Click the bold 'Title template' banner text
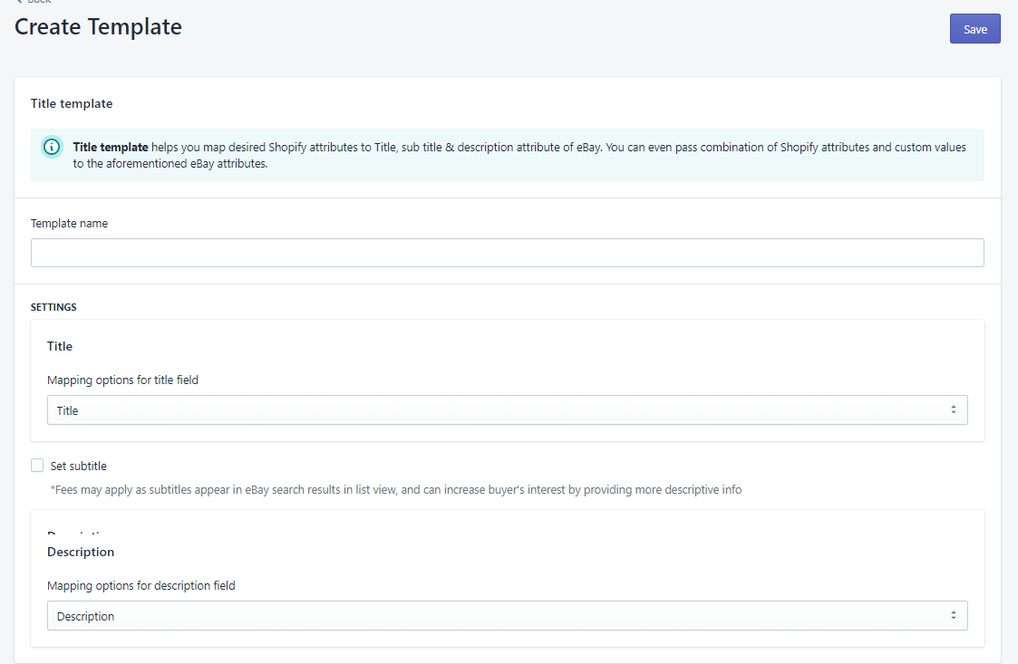 coord(111,147)
